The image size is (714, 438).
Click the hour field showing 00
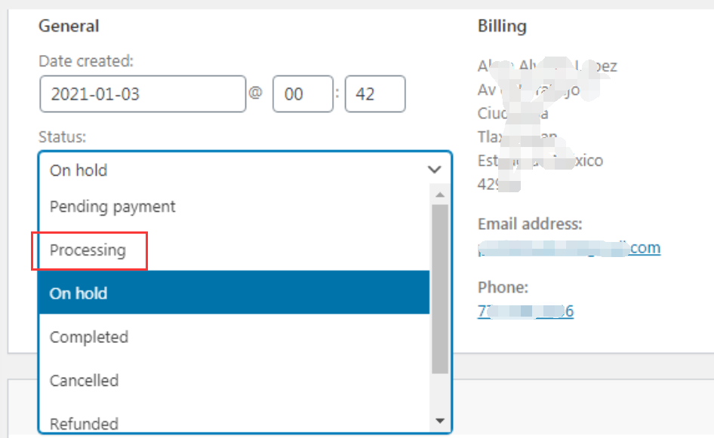[303, 94]
